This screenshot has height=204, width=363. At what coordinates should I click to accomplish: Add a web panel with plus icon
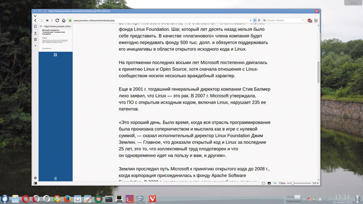pos(35,46)
